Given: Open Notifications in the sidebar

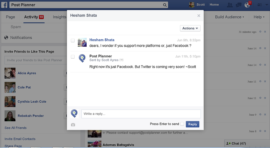Looking at the screenshot, I should tap(21, 38).
